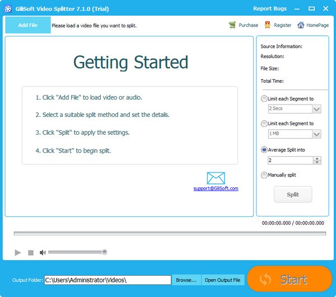Click the Purchase icon in the top bar
Viewport: 336px width, 297px height.
coord(232,25)
